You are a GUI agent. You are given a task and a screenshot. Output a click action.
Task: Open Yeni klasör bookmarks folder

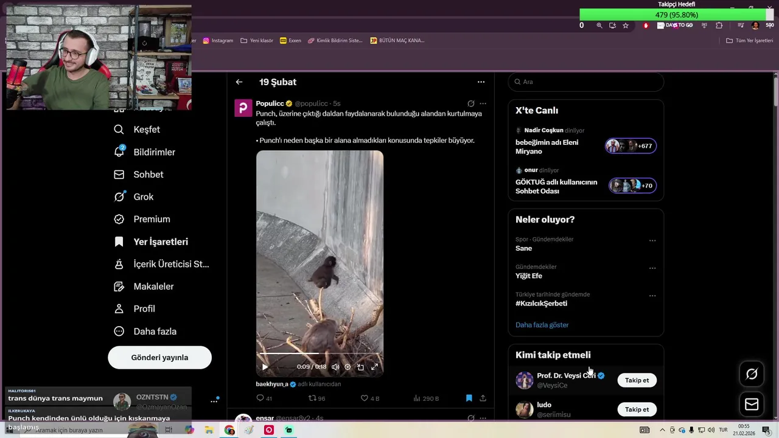coord(257,41)
